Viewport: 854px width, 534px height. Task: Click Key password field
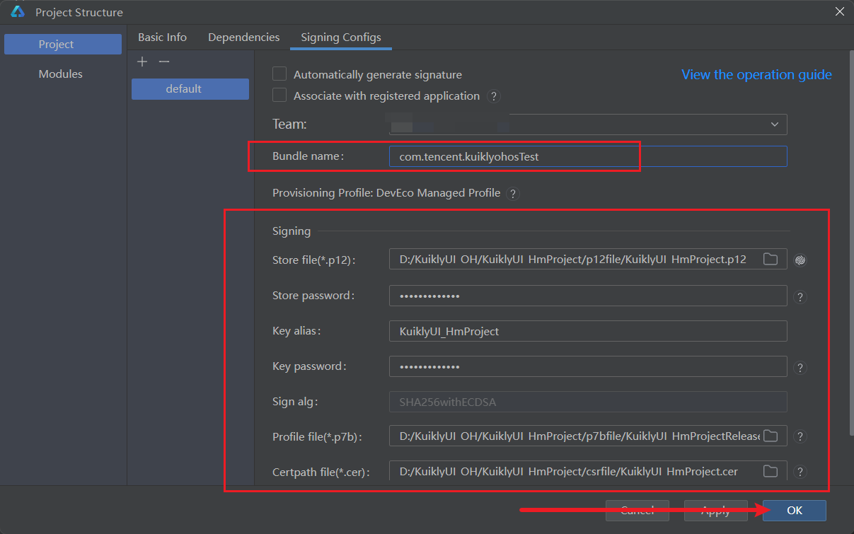point(588,366)
